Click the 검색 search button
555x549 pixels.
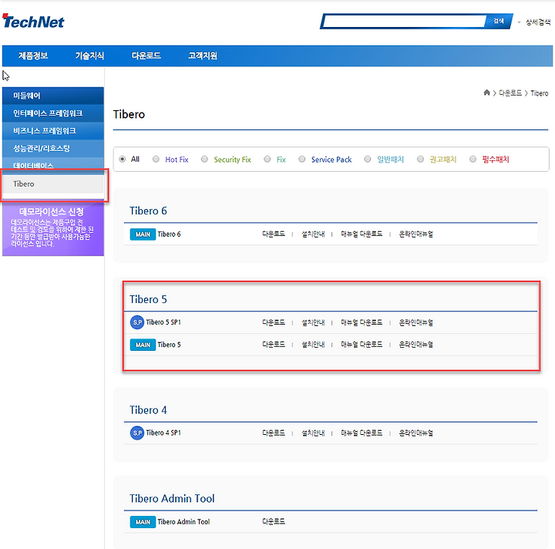[x=499, y=22]
